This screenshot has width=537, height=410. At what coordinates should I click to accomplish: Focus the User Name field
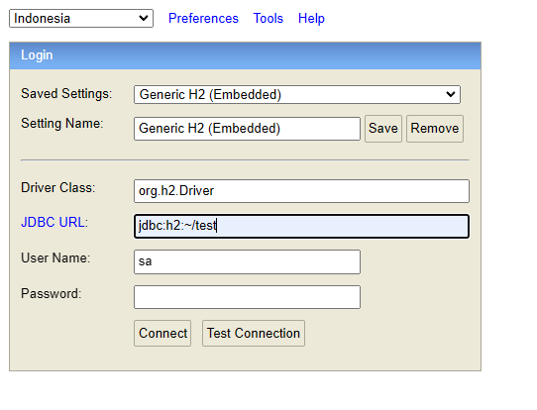point(247,261)
